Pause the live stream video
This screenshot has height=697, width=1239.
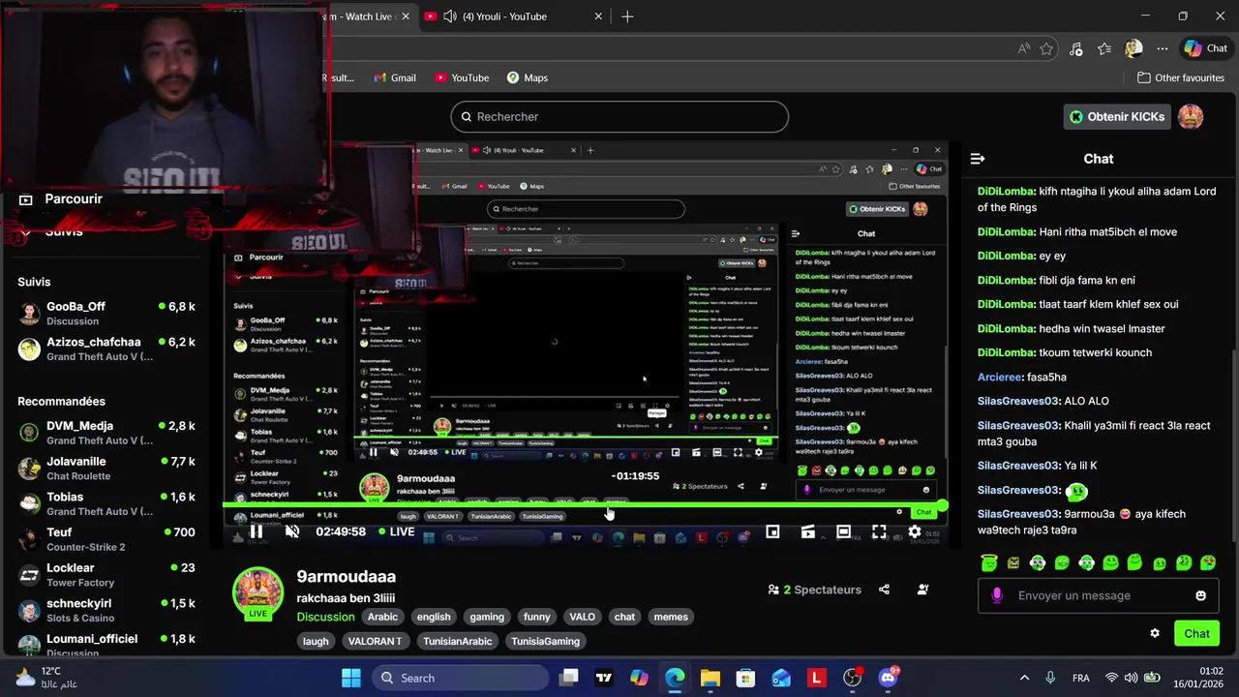(257, 531)
